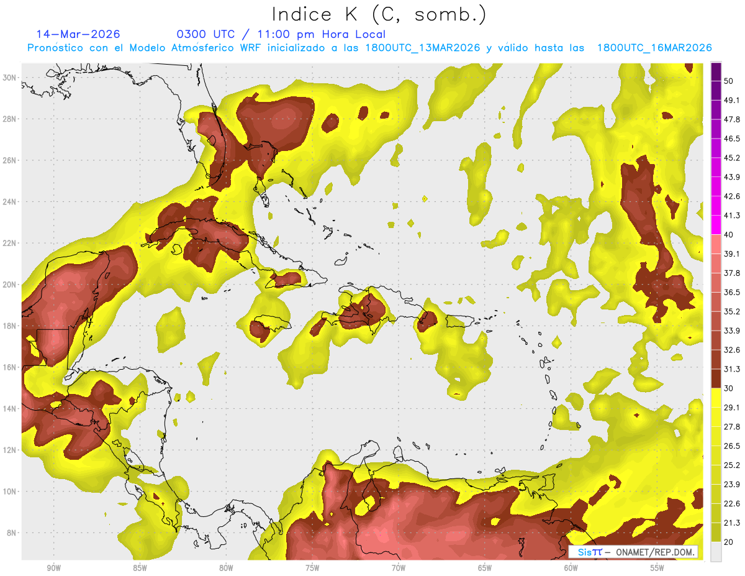
Task: Click the 20N latitude axis label
Action: (10, 285)
